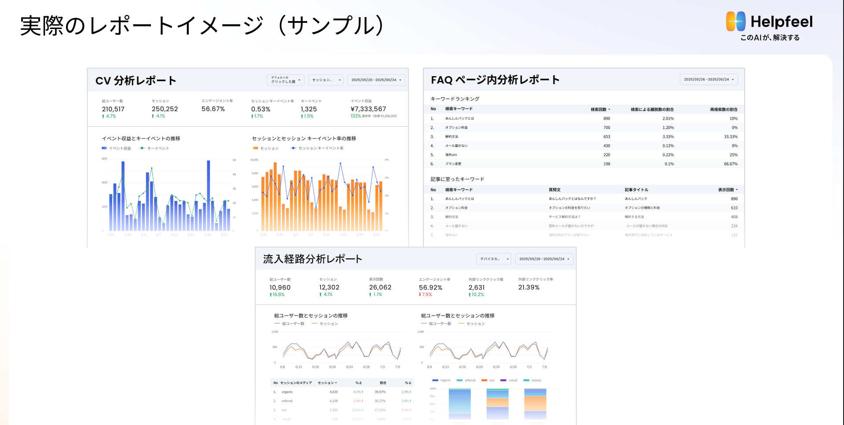Viewport: 844px width, 425px height.
Task: Select the FAQ ページ内分析レポート title
Action: [494, 80]
